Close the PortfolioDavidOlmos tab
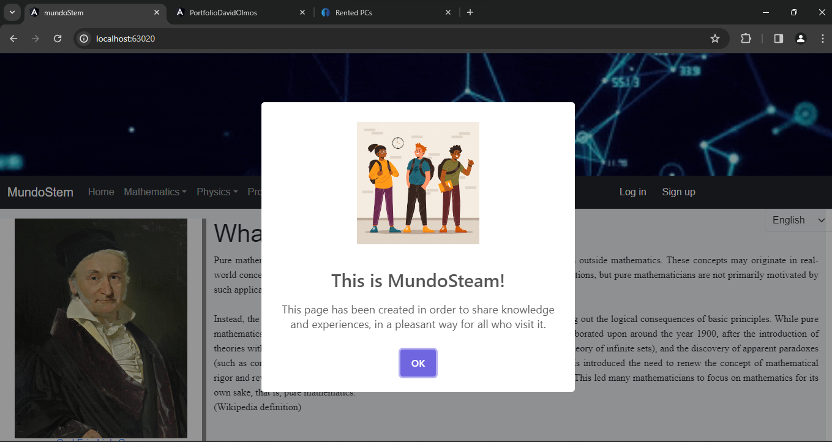Screen dimensions: 832x442 [302, 12]
